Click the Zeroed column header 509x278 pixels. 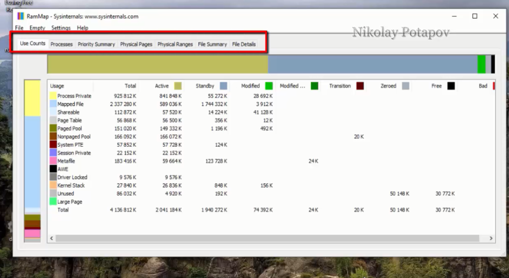pyautogui.click(x=388, y=86)
